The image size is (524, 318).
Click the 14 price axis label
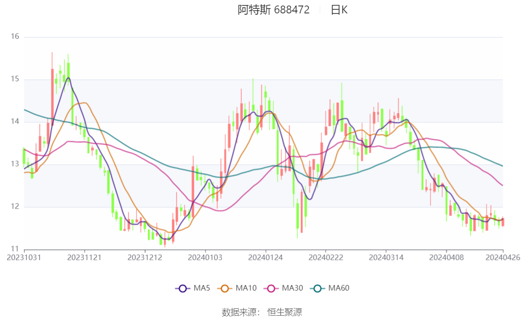15,121
